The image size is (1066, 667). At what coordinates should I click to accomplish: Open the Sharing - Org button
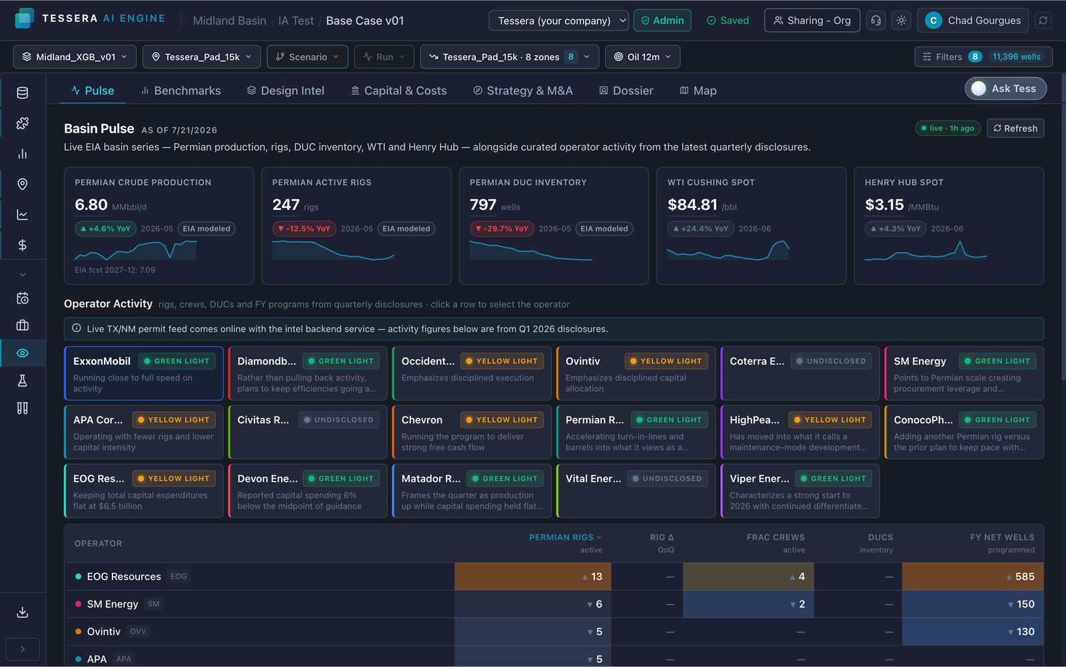pyautogui.click(x=812, y=21)
